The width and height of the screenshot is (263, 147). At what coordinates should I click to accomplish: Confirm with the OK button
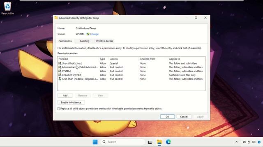coord(167,117)
